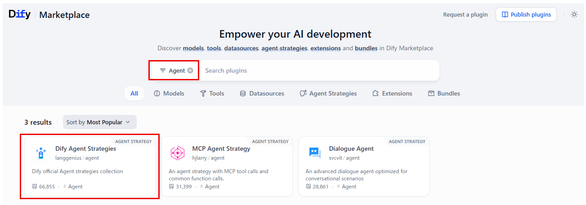Screen dimensions: 586x205
Task: Focus the Search plugins input field
Action: coord(319,70)
